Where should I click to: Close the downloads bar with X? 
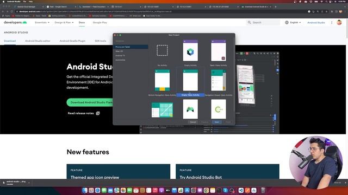click(345, 183)
